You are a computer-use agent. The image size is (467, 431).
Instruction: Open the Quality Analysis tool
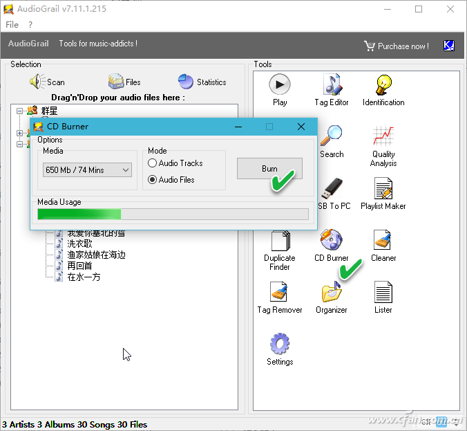tap(383, 146)
